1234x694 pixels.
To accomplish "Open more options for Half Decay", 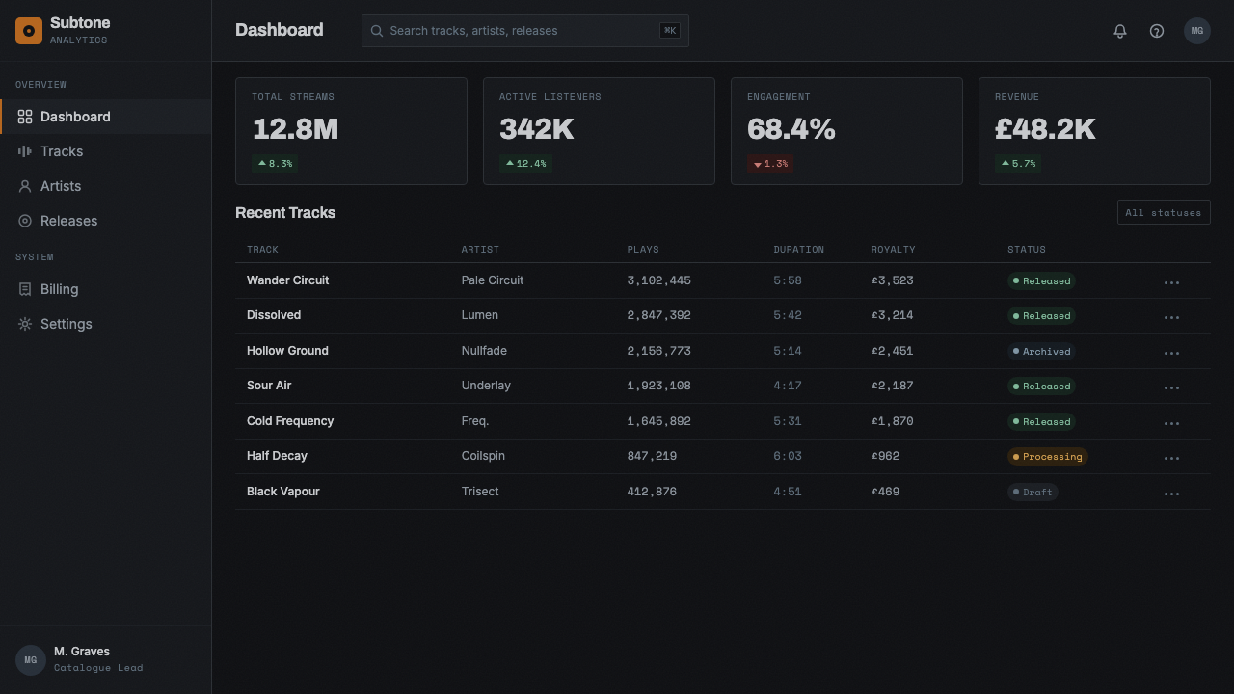I will (1171, 458).
